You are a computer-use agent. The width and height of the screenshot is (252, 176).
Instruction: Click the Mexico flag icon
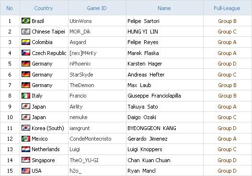pyautogui.click(x=26, y=139)
